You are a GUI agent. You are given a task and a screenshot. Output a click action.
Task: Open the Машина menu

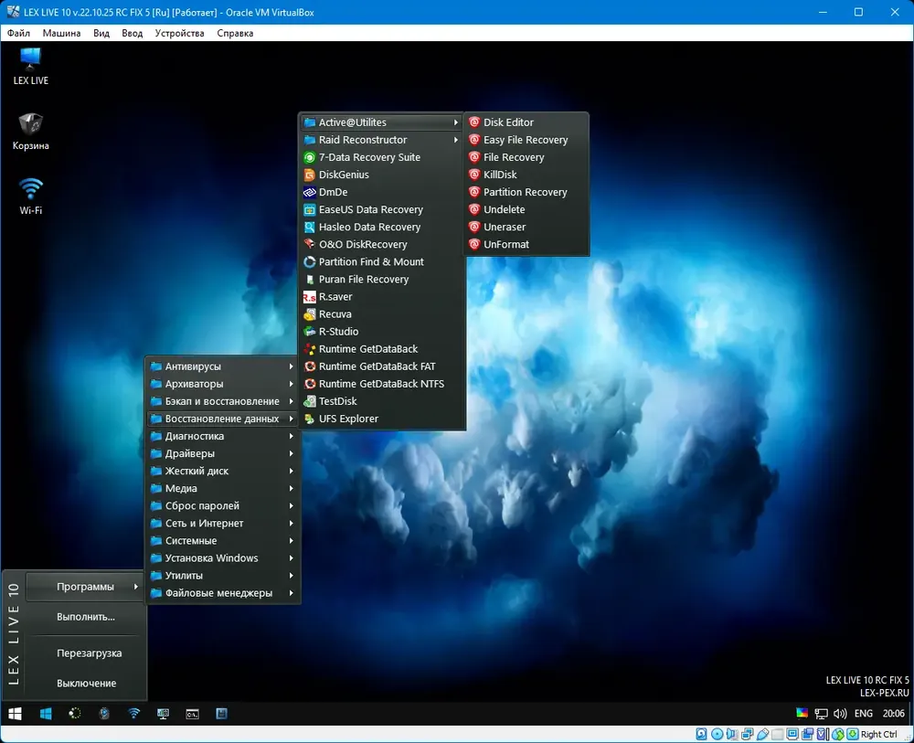click(x=61, y=33)
